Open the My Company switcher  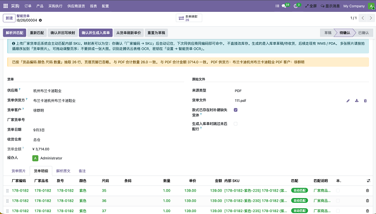(354, 6)
